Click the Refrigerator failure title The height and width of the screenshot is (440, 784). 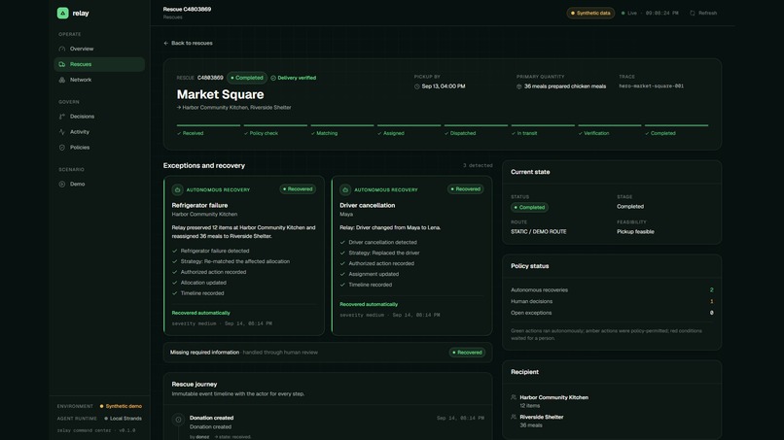click(199, 205)
